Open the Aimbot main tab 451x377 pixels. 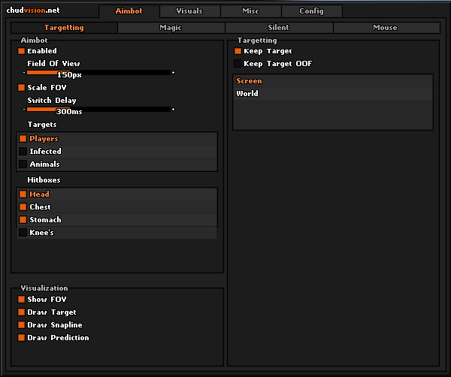(129, 11)
